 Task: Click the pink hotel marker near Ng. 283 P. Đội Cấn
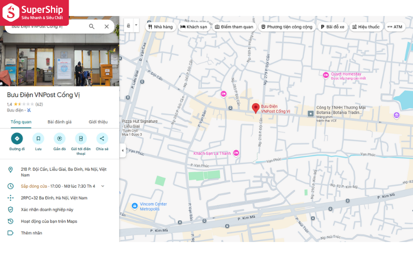point(224,94)
